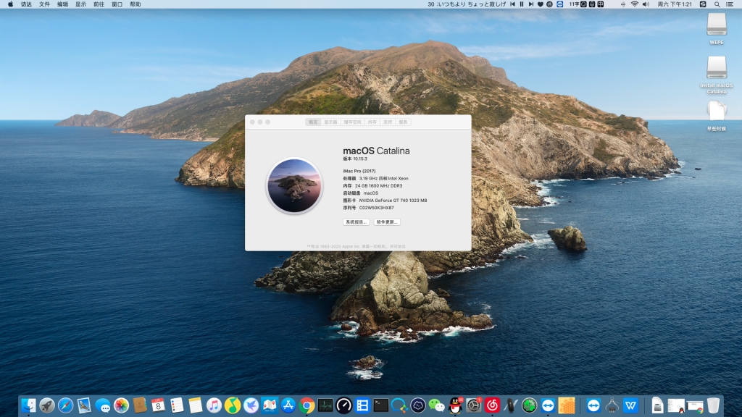This screenshot has width=742, height=417.
Task: Open QQ penguin icon in Dock
Action: pyautogui.click(x=455, y=405)
